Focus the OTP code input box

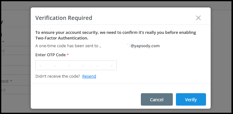click(x=76, y=65)
